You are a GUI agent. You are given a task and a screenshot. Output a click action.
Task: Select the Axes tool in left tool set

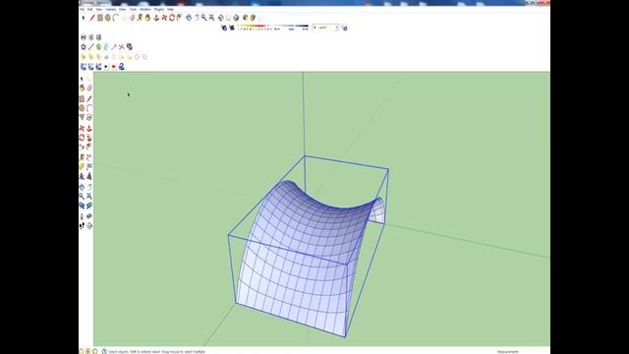pos(82,176)
